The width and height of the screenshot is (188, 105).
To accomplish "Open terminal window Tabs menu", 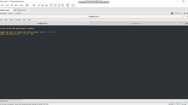I will [24, 20].
